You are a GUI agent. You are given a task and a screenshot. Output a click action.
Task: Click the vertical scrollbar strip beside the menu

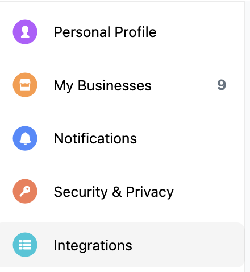(x=247, y=137)
